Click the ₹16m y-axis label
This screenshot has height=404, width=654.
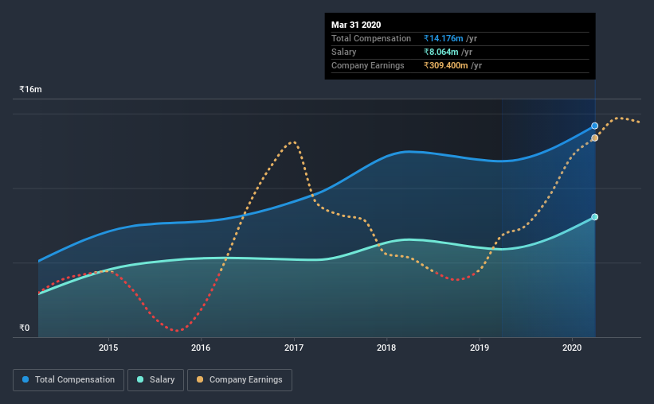tap(30, 89)
